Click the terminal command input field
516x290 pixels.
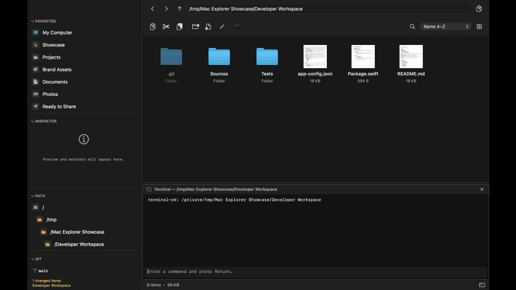point(316,272)
